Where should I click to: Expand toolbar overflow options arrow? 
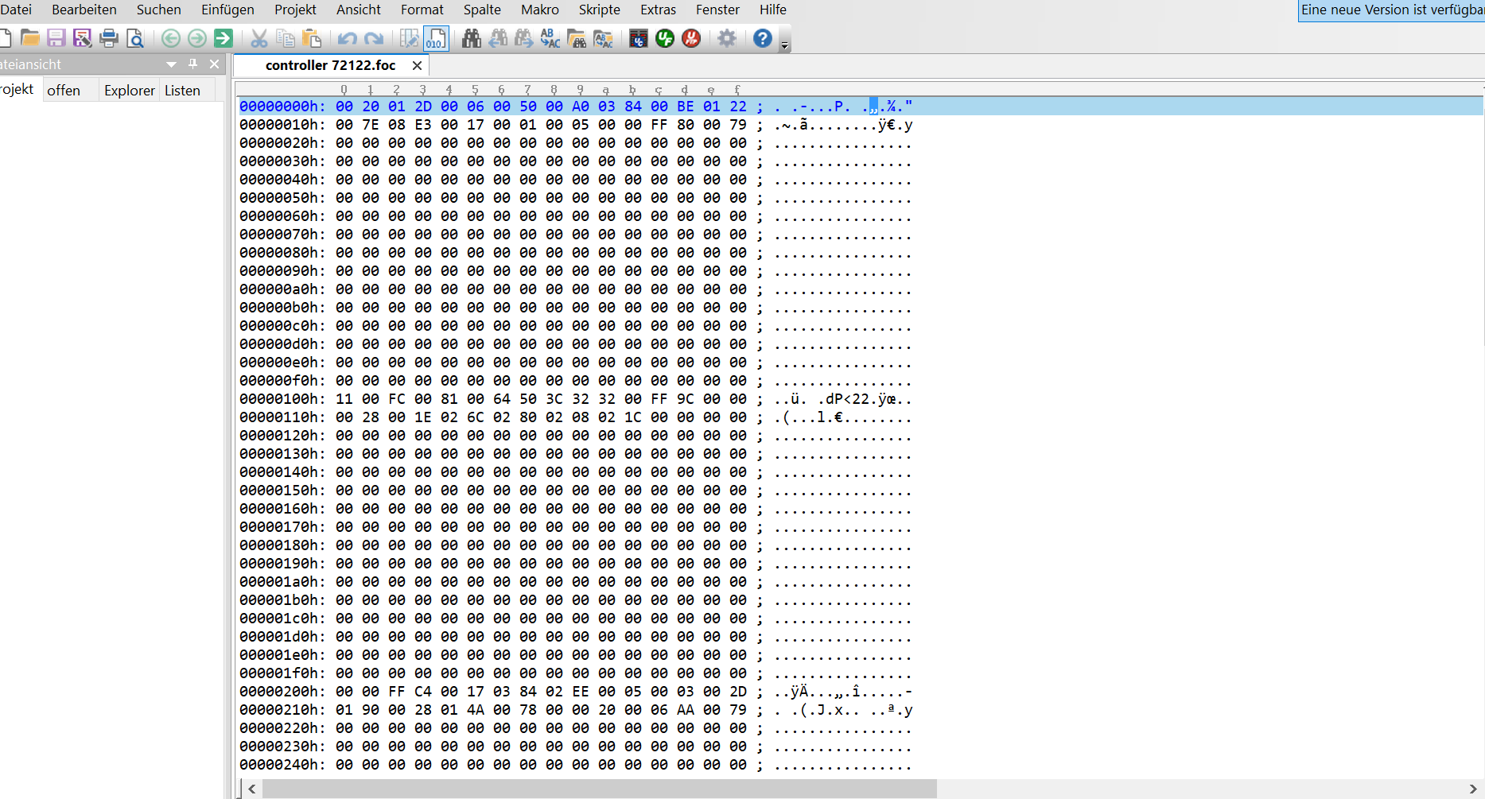(x=785, y=45)
